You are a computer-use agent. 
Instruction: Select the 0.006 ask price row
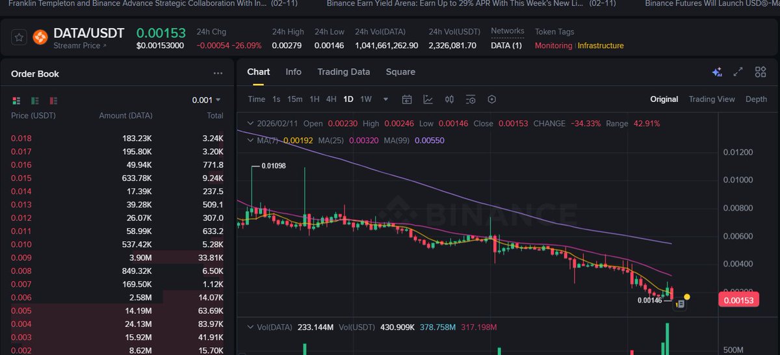coord(117,298)
